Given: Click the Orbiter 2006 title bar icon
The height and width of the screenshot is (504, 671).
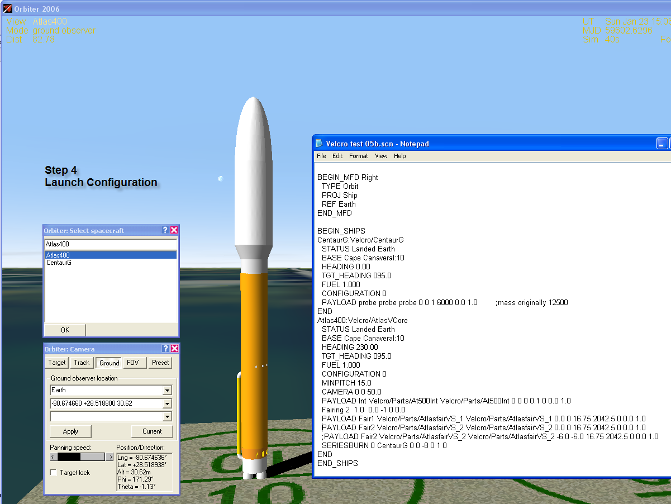Looking at the screenshot, I should (8, 8).
